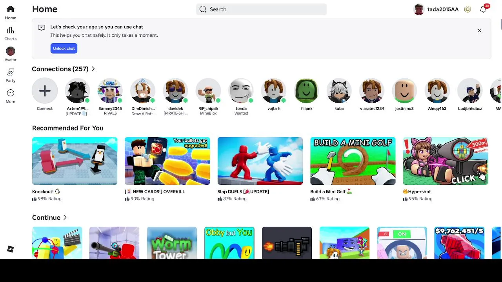Click the Continue heading link
The image size is (502, 282).
pos(46,217)
